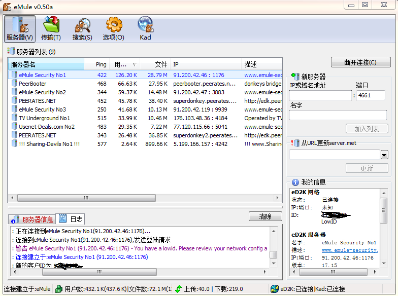
Task: Click the 新服务器 plus icon
Action: (295, 76)
